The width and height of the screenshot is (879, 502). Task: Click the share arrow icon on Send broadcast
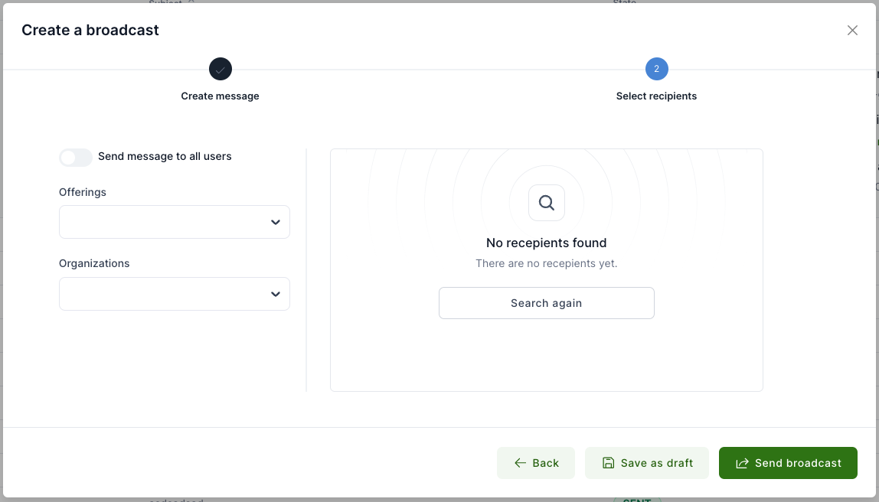coord(742,463)
